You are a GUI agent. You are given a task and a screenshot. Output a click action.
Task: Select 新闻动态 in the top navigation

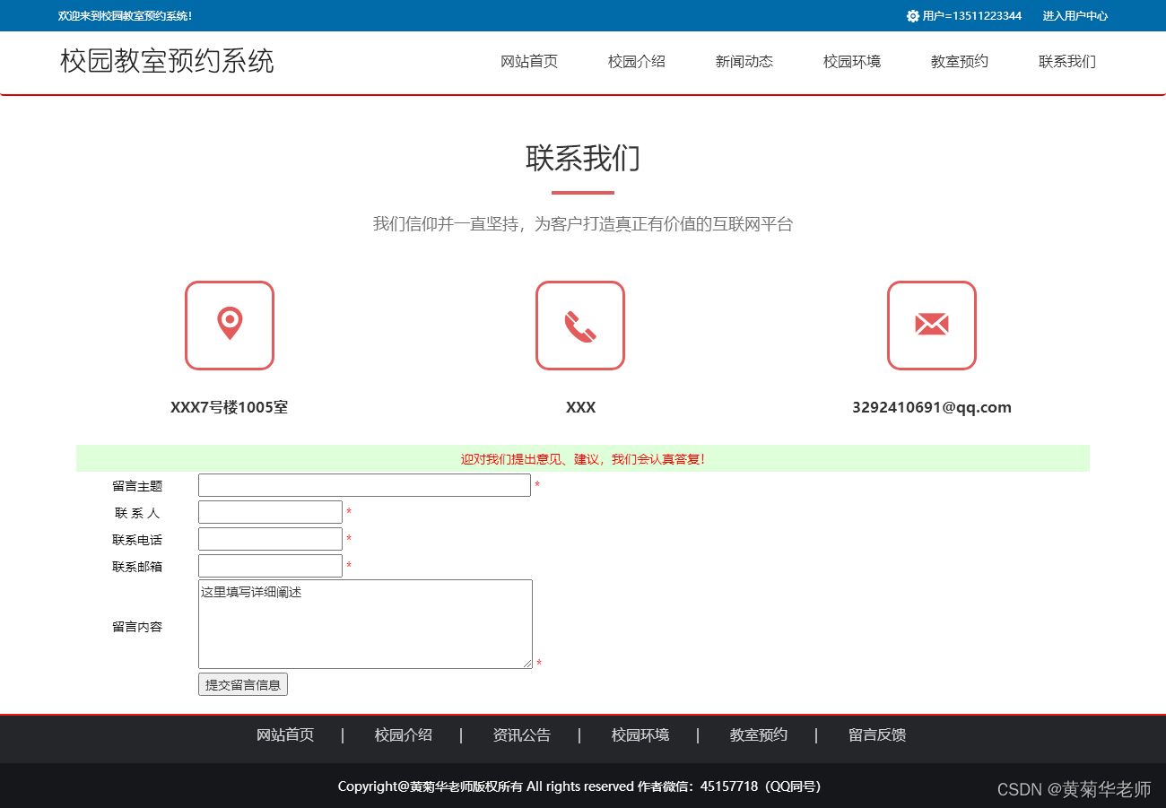point(744,61)
